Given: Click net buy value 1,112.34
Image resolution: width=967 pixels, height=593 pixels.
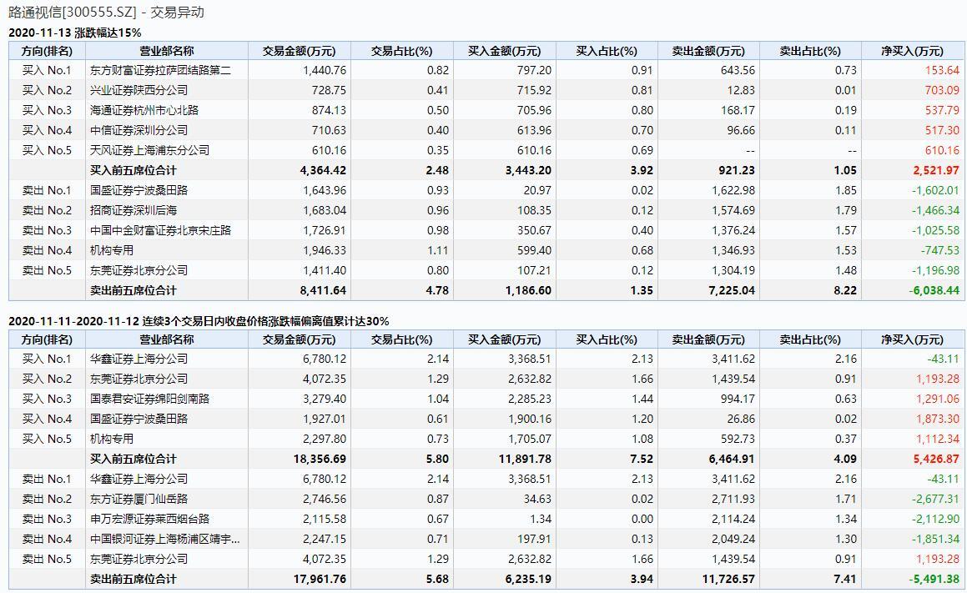Looking at the screenshot, I should [x=938, y=439].
